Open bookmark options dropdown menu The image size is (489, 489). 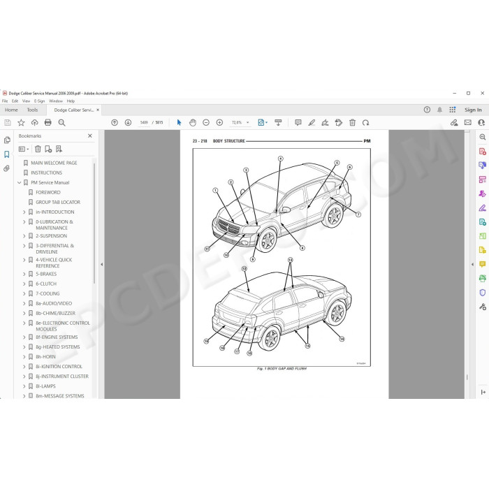[24, 149]
